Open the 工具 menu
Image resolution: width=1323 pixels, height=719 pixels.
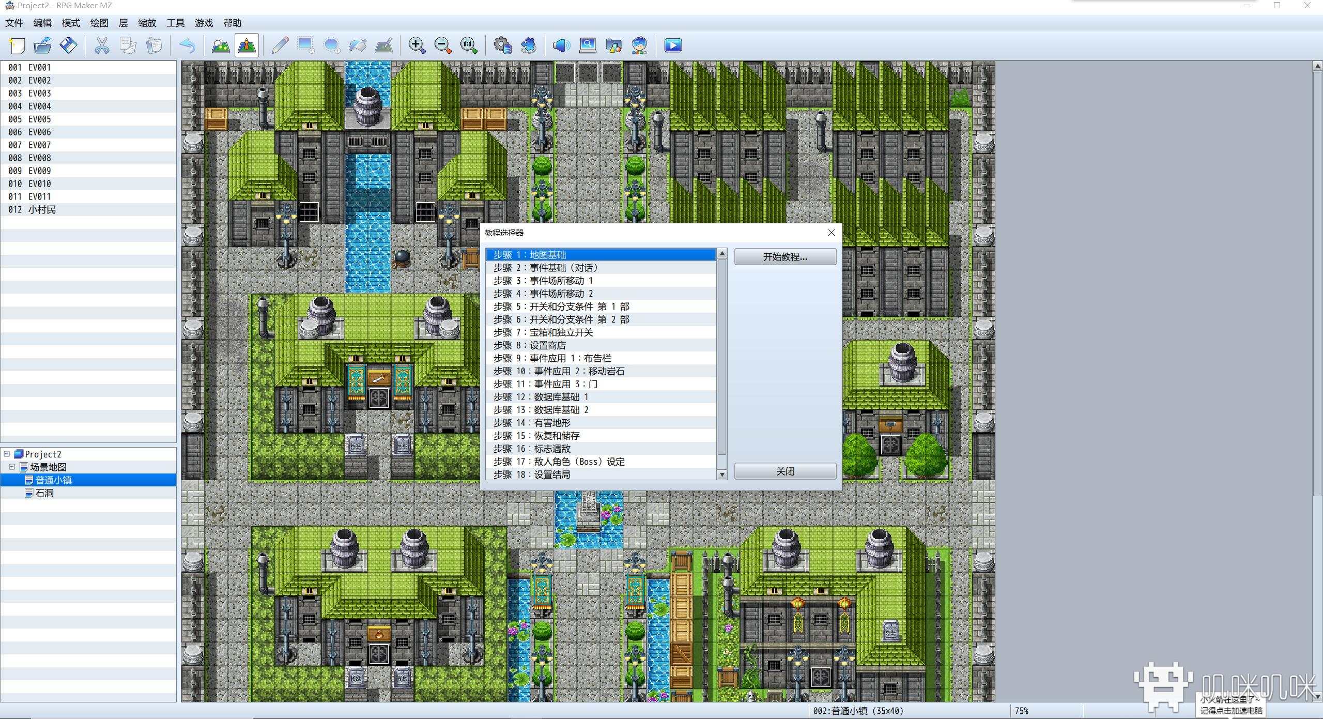176,23
